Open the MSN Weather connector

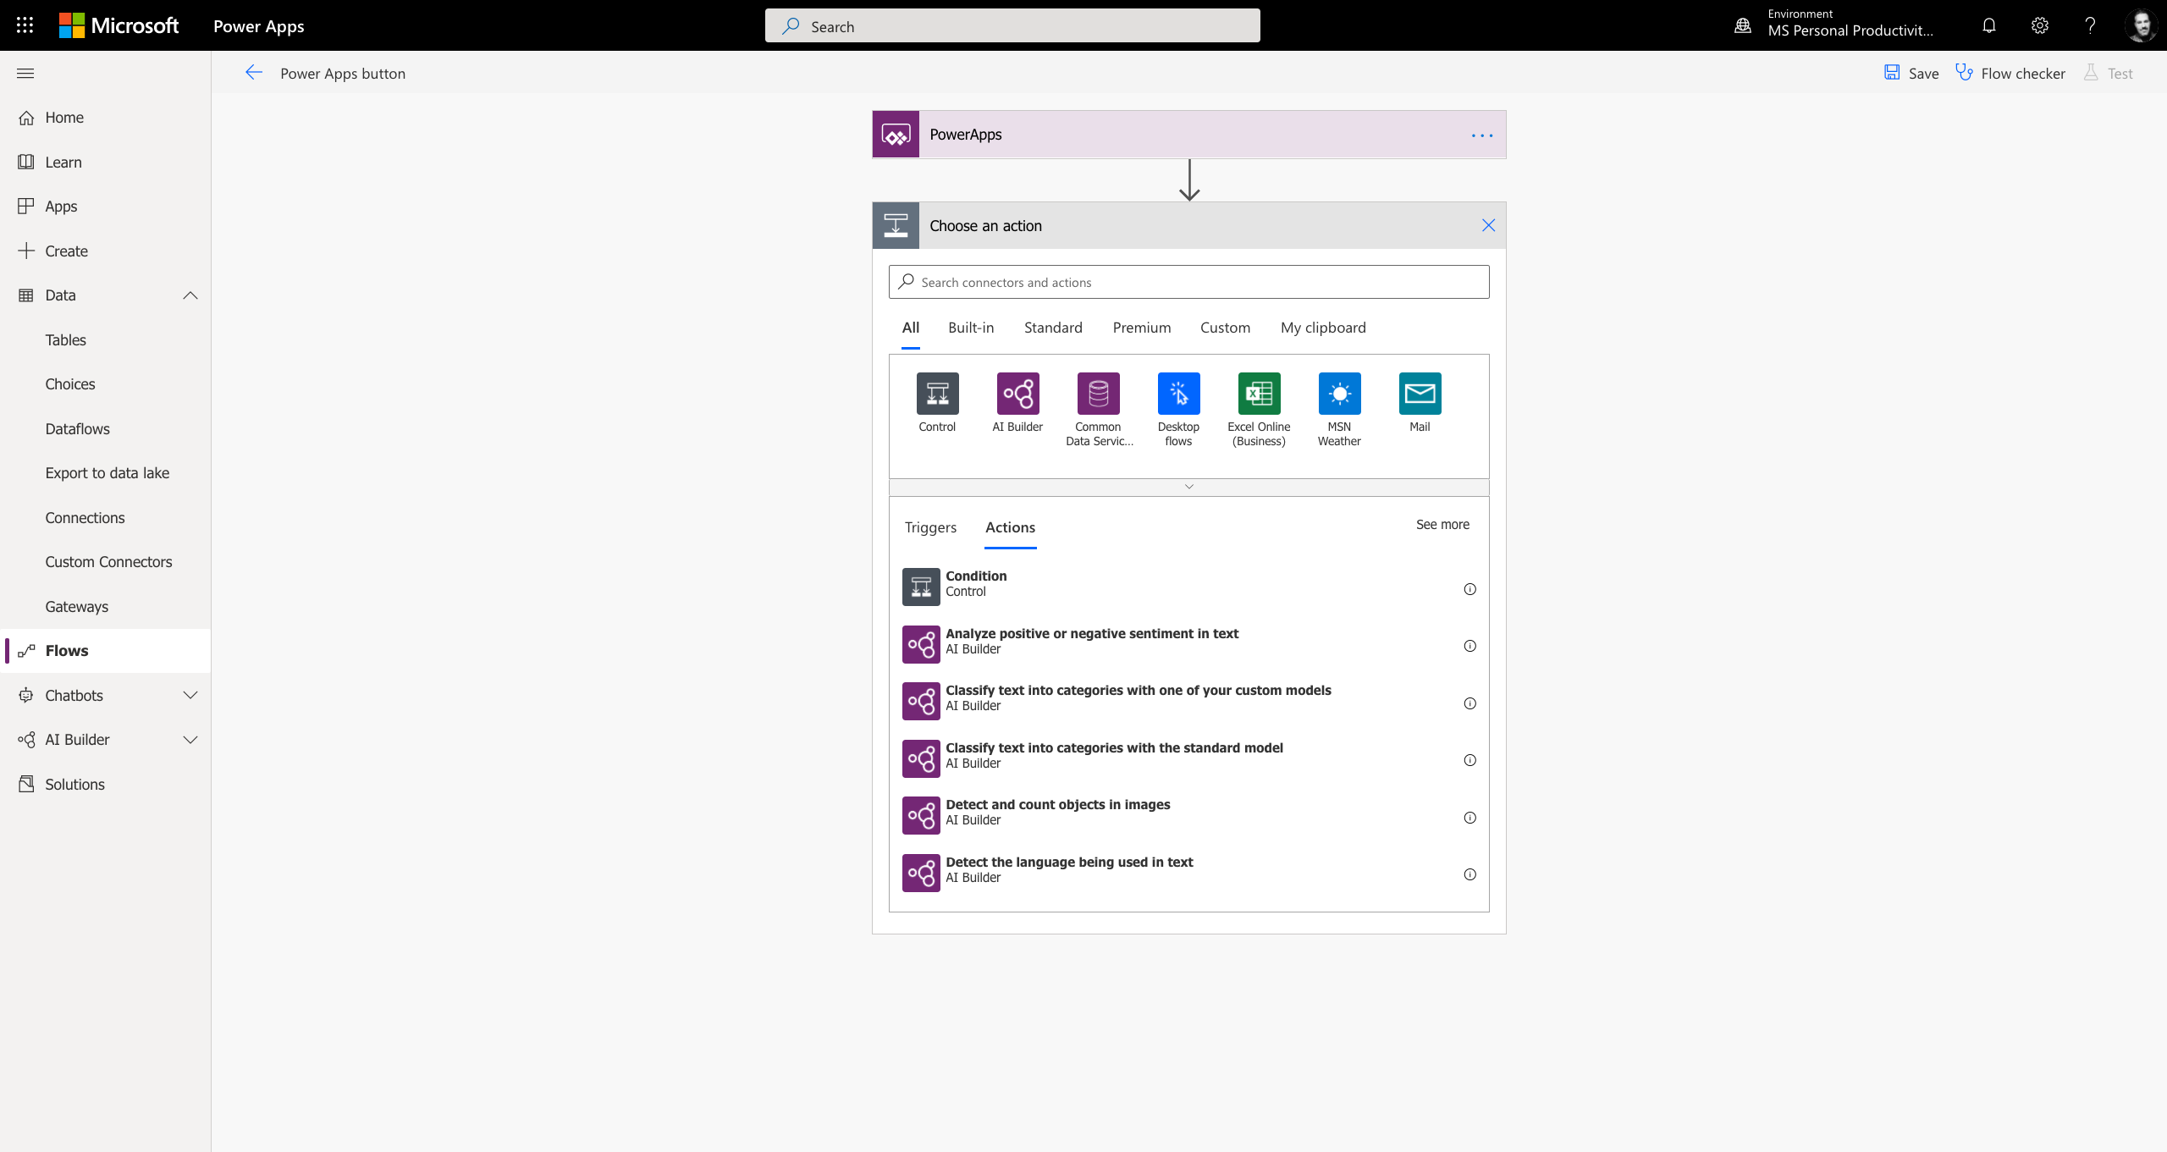pos(1338,394)
